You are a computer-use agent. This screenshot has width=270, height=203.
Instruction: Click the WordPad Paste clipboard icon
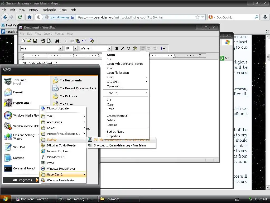[78, 40]
